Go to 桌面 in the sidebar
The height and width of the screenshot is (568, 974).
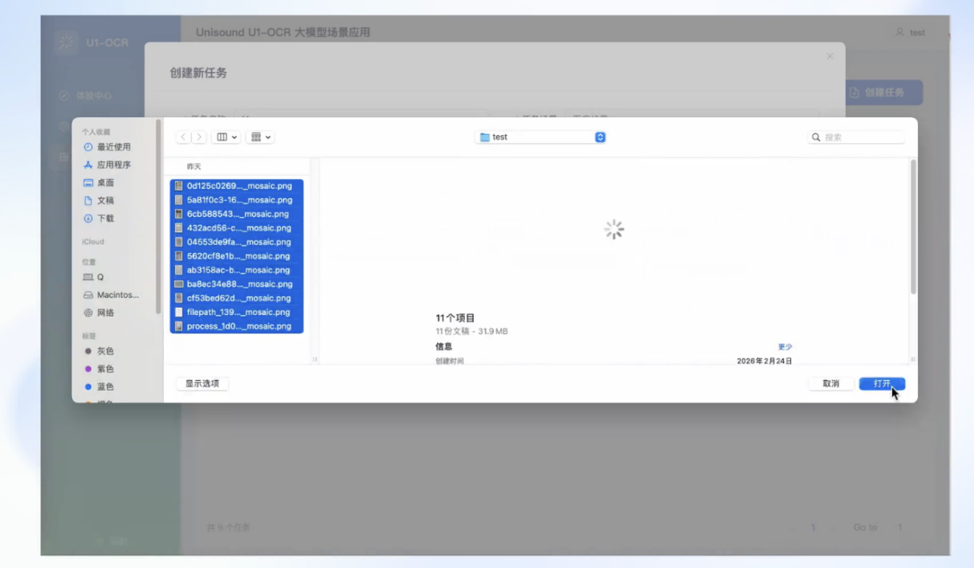(105, 182)
